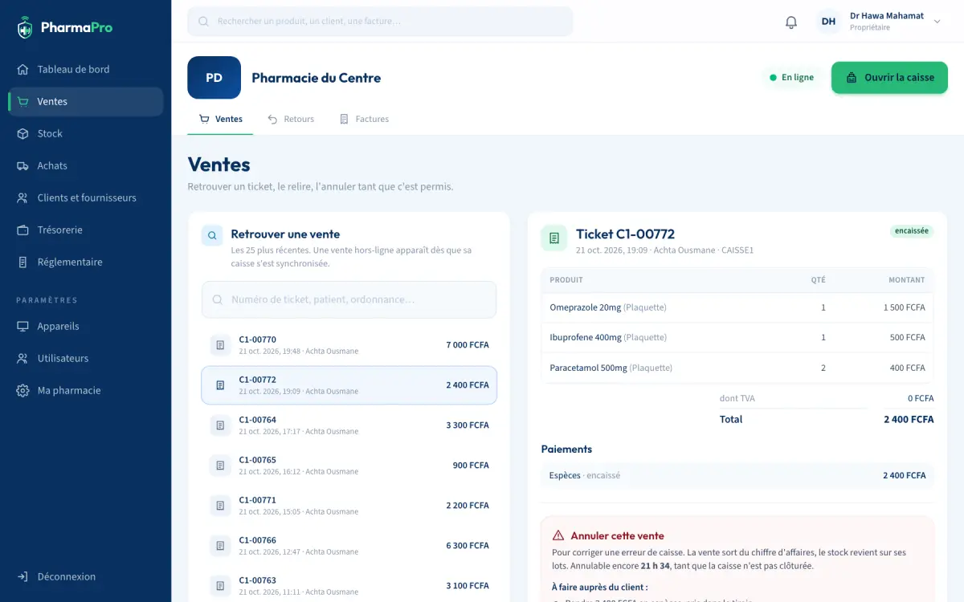Screen dimensions: 964x602
Task: Open Tableau de bord in sidebar
Action: pos(85,69)
